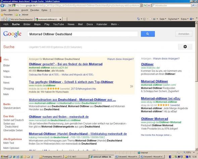Click the Google search text field
The width and height of the screenshot is (198, 159).
83,34
